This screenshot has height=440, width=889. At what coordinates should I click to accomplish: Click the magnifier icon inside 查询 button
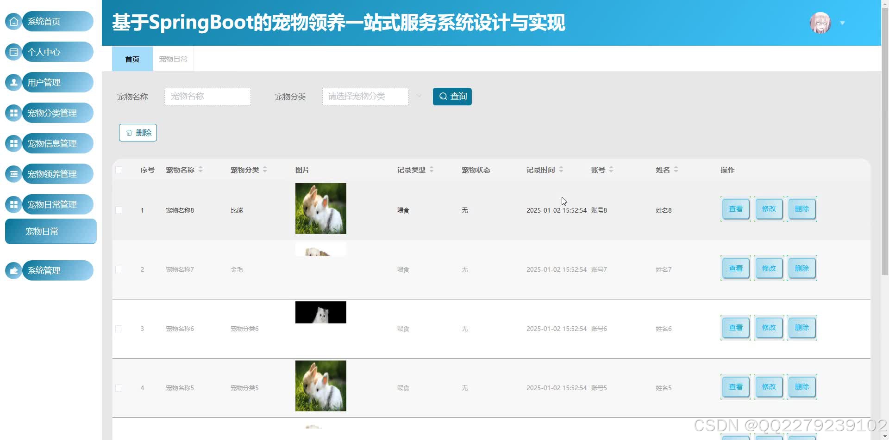click(443, 96)
